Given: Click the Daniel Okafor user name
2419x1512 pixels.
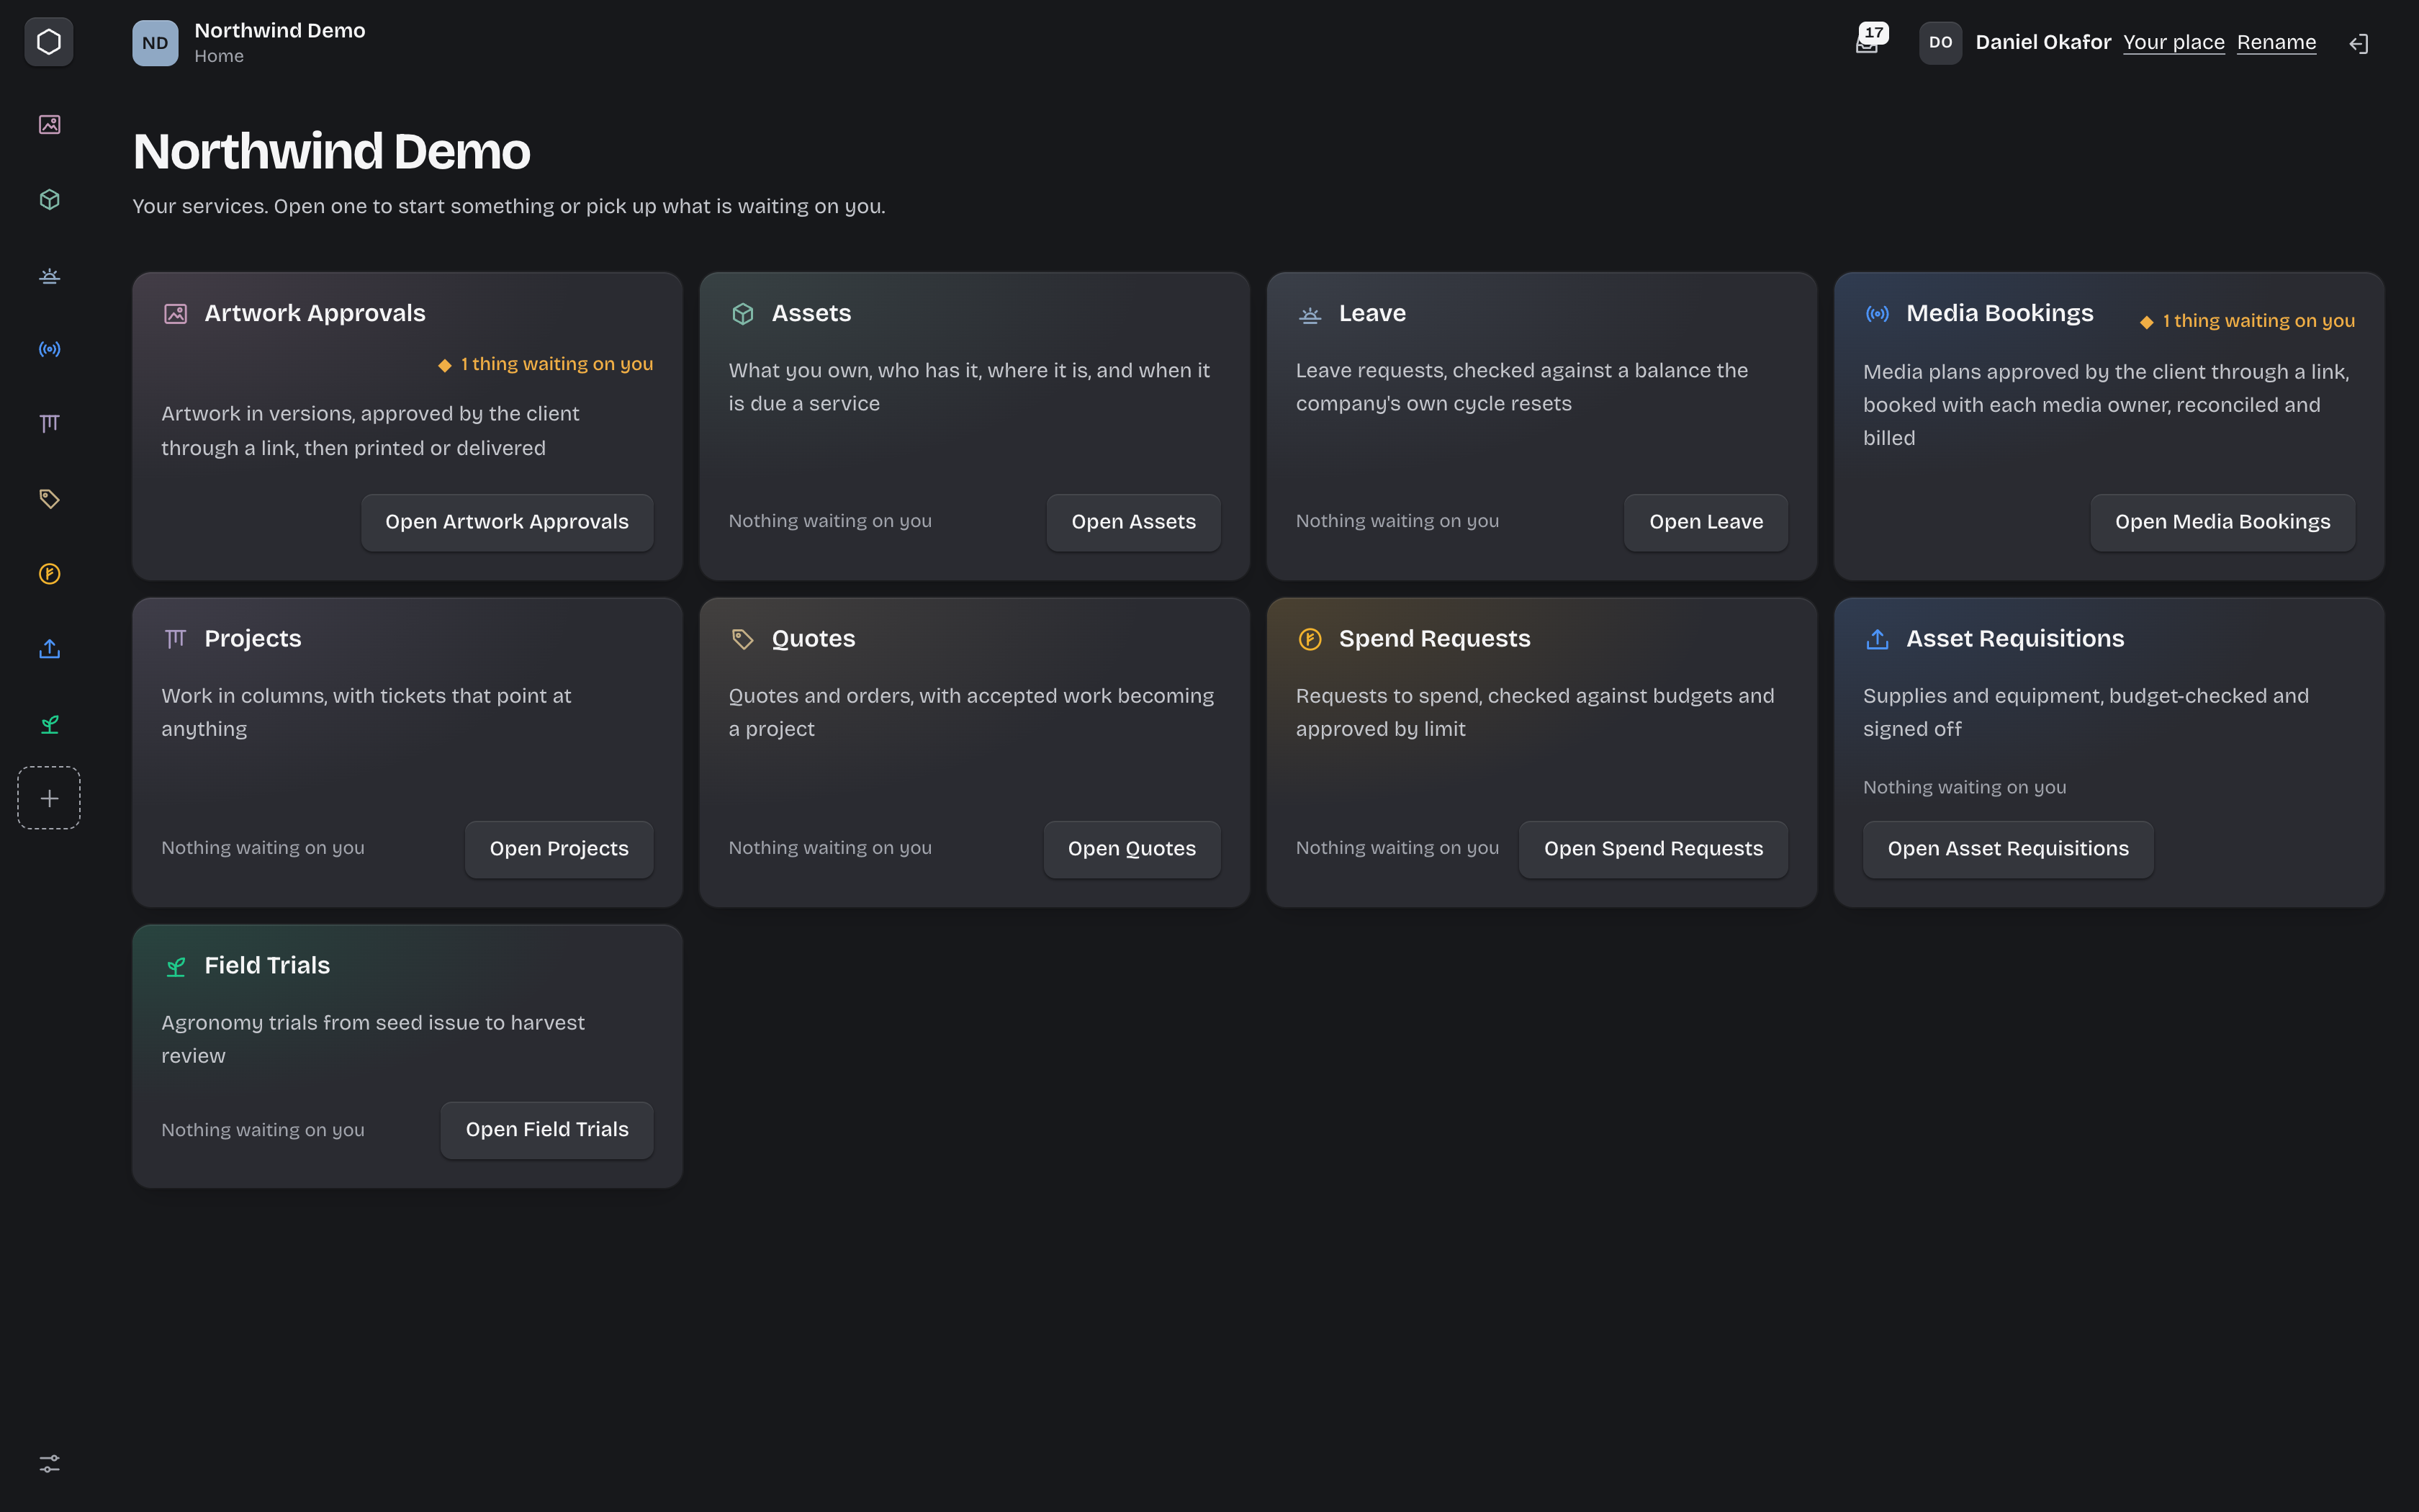Looking at the screenshot, I should 2043,42.
